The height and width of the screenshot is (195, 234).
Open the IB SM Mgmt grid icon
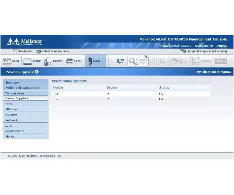coord(112,61)
